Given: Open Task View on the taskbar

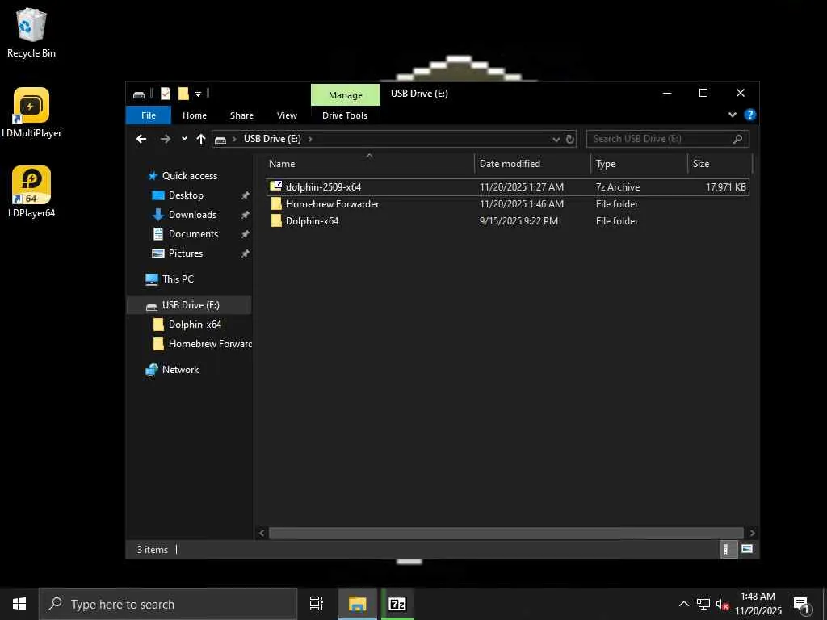Looking at the screenshot, I should [x=317, y=604].
